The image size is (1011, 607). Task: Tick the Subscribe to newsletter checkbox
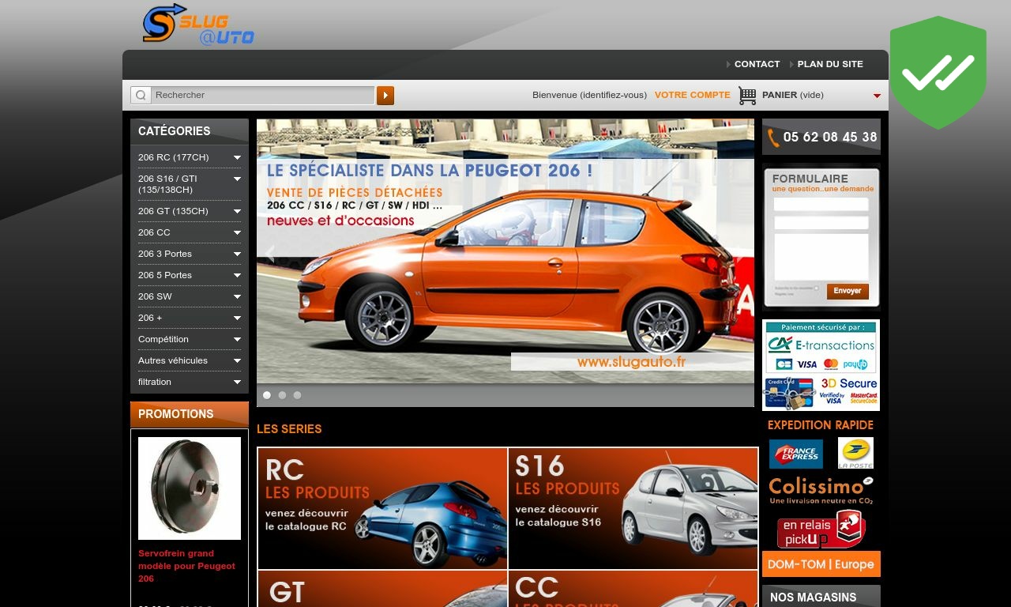[817, 288]
